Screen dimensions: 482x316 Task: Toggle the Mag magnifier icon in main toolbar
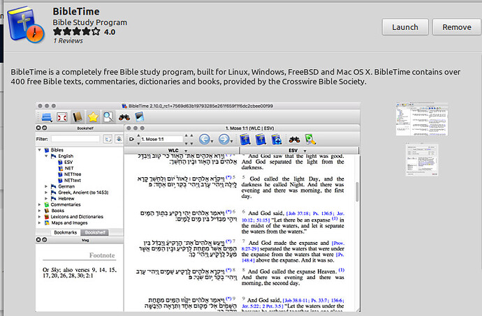pos(108,117)
